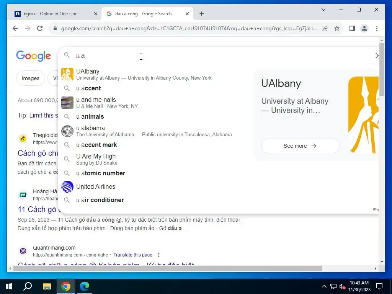
Task: Click the U & Me Nail thumbnail
Action: pyautogui.click(x=67, y=103)
